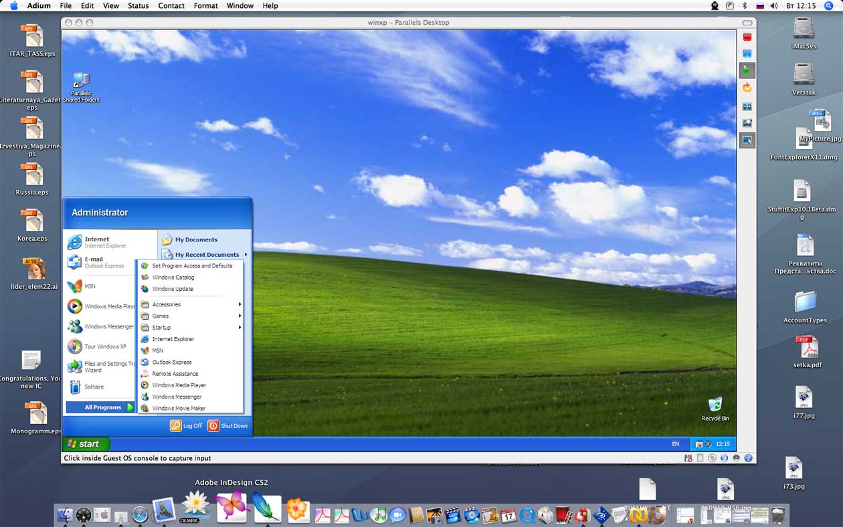Open the Window menu in menu bar

tap(240, 5)
